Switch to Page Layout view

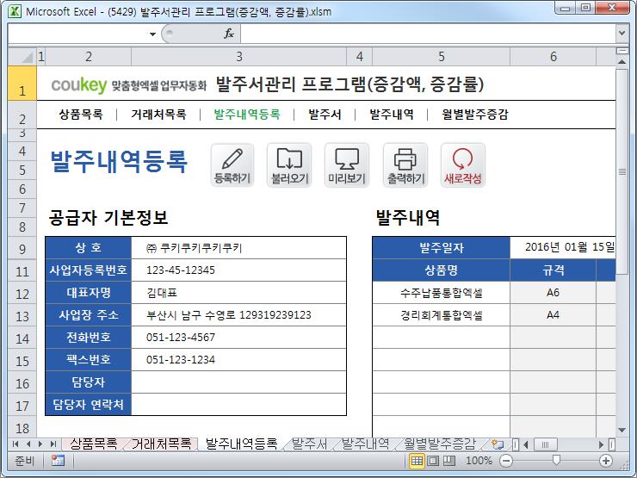tap(433, 461)
